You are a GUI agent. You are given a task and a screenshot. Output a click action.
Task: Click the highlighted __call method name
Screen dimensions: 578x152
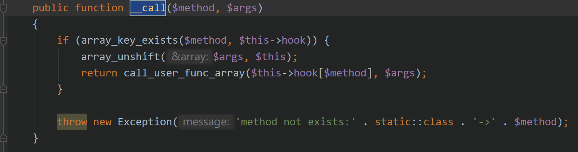pyautogui.click(x=148, y=8)
